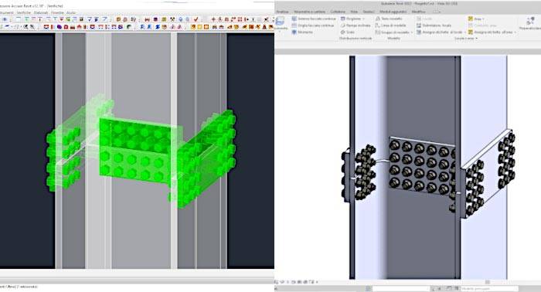Image resolution: width=541 pixels, height=292 pixels.
Task: Select the Testo modello tool
Action: [x=389, y=19]
